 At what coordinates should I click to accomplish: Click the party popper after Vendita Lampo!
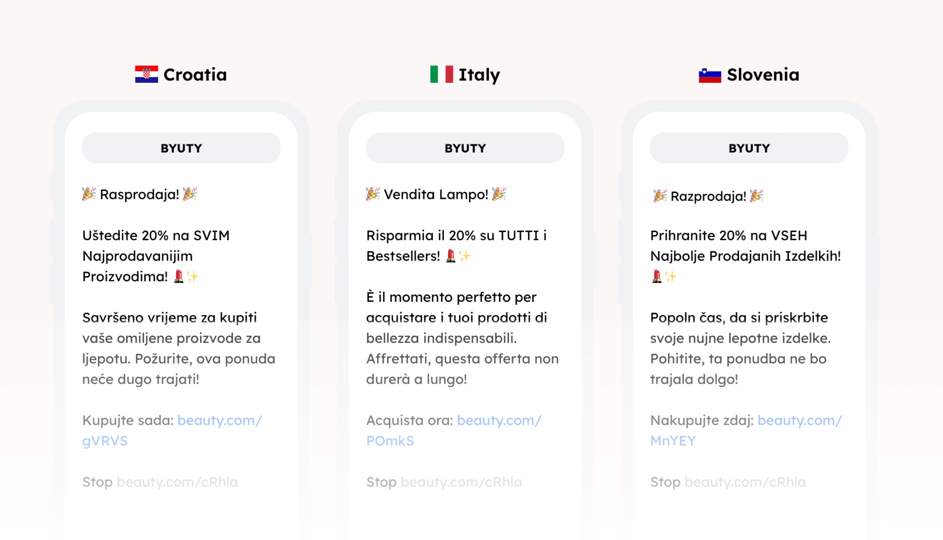499,194
